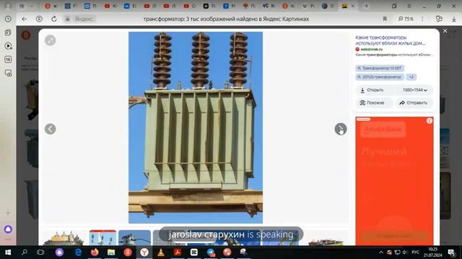The height and width of the screenshot is (259, 462).
Task: Click the large transformer photo in the viewer
Action: tap(196, 127)
